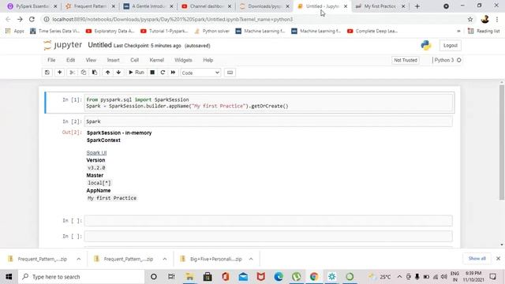Open the Widgets menu
Screen dimensions: 505x284
point(183,60)
